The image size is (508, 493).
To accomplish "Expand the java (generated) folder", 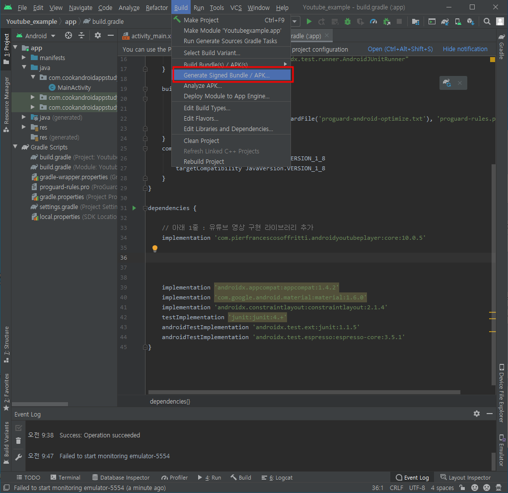I will point(24,117).
